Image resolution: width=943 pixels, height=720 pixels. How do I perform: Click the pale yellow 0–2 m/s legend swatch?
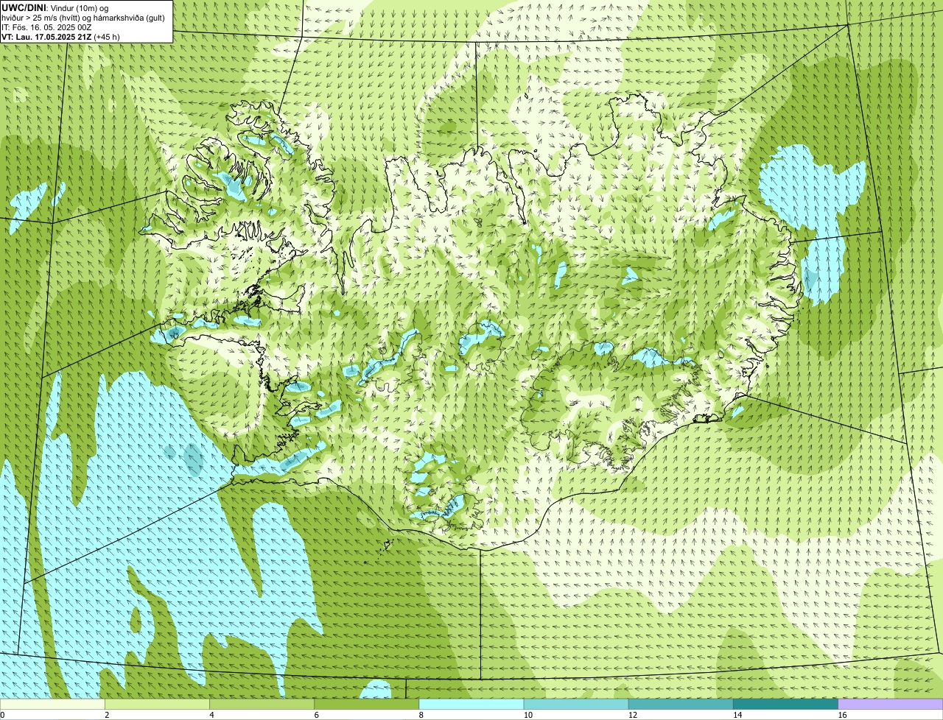click(52, 705)
